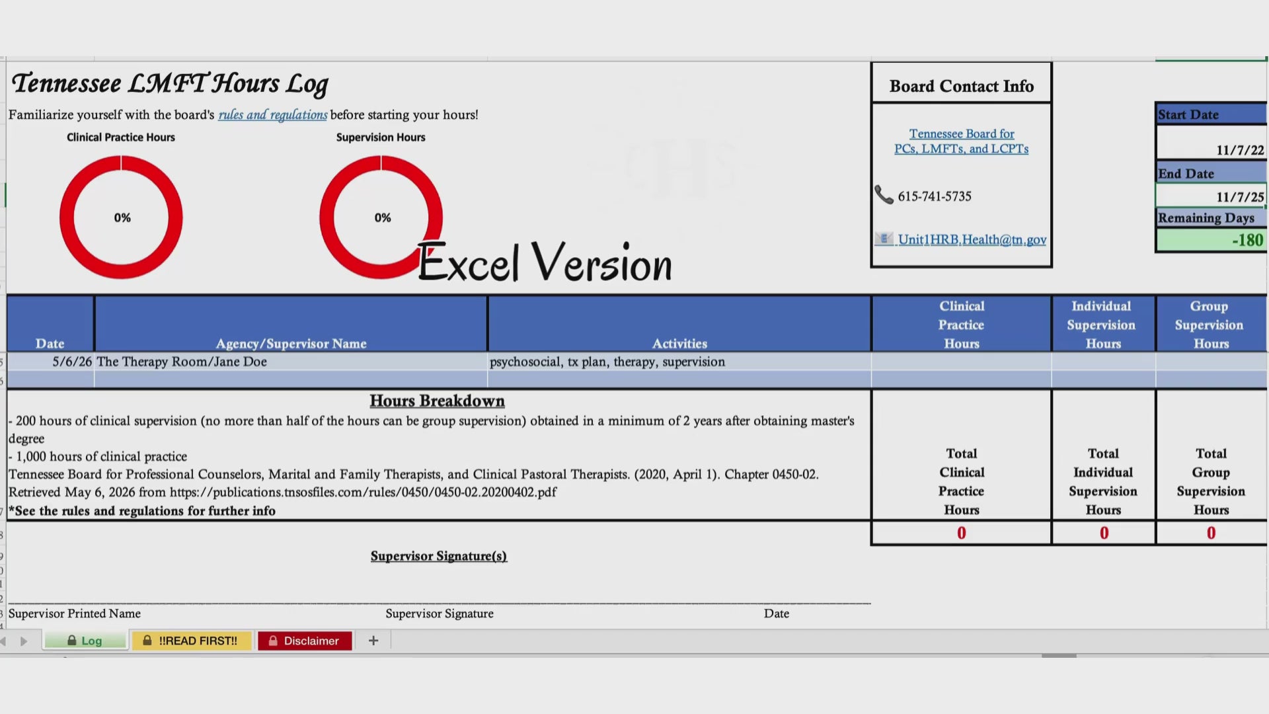Click the 1,000 hours of clinical practice line

pos(98,456)
